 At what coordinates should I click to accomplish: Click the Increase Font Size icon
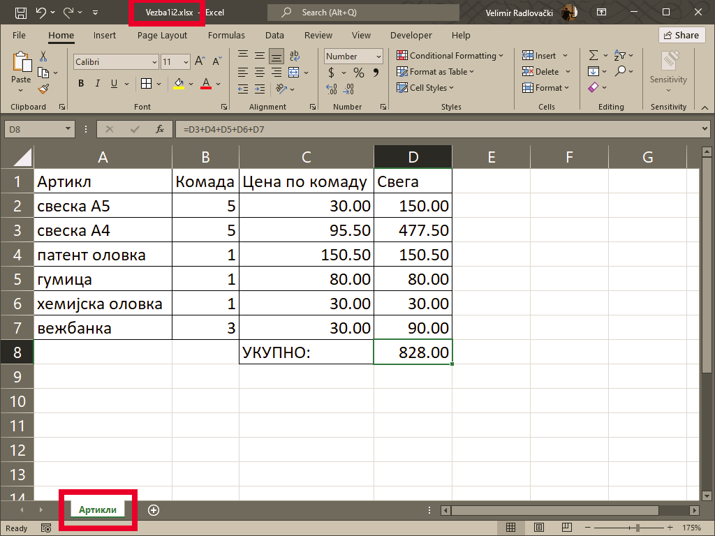coord(200,62)
